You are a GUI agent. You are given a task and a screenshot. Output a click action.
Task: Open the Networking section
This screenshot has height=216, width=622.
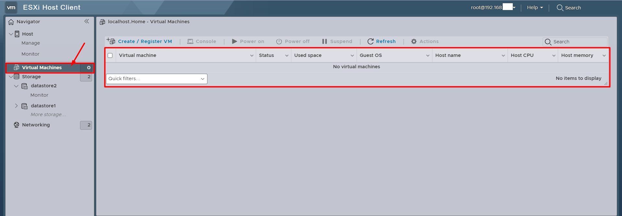coord(36,125)
